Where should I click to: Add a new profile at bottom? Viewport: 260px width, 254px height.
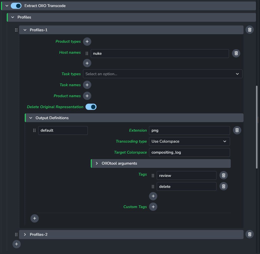pyautogui.click(x=16, y=244)
